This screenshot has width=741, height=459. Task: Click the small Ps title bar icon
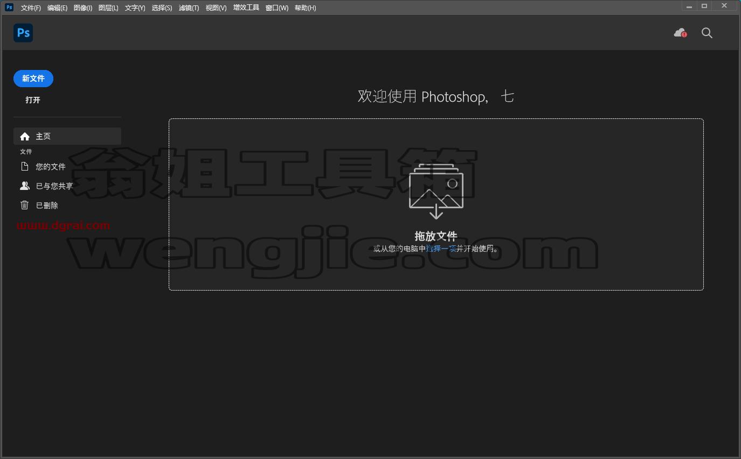[x=9, y=8]
